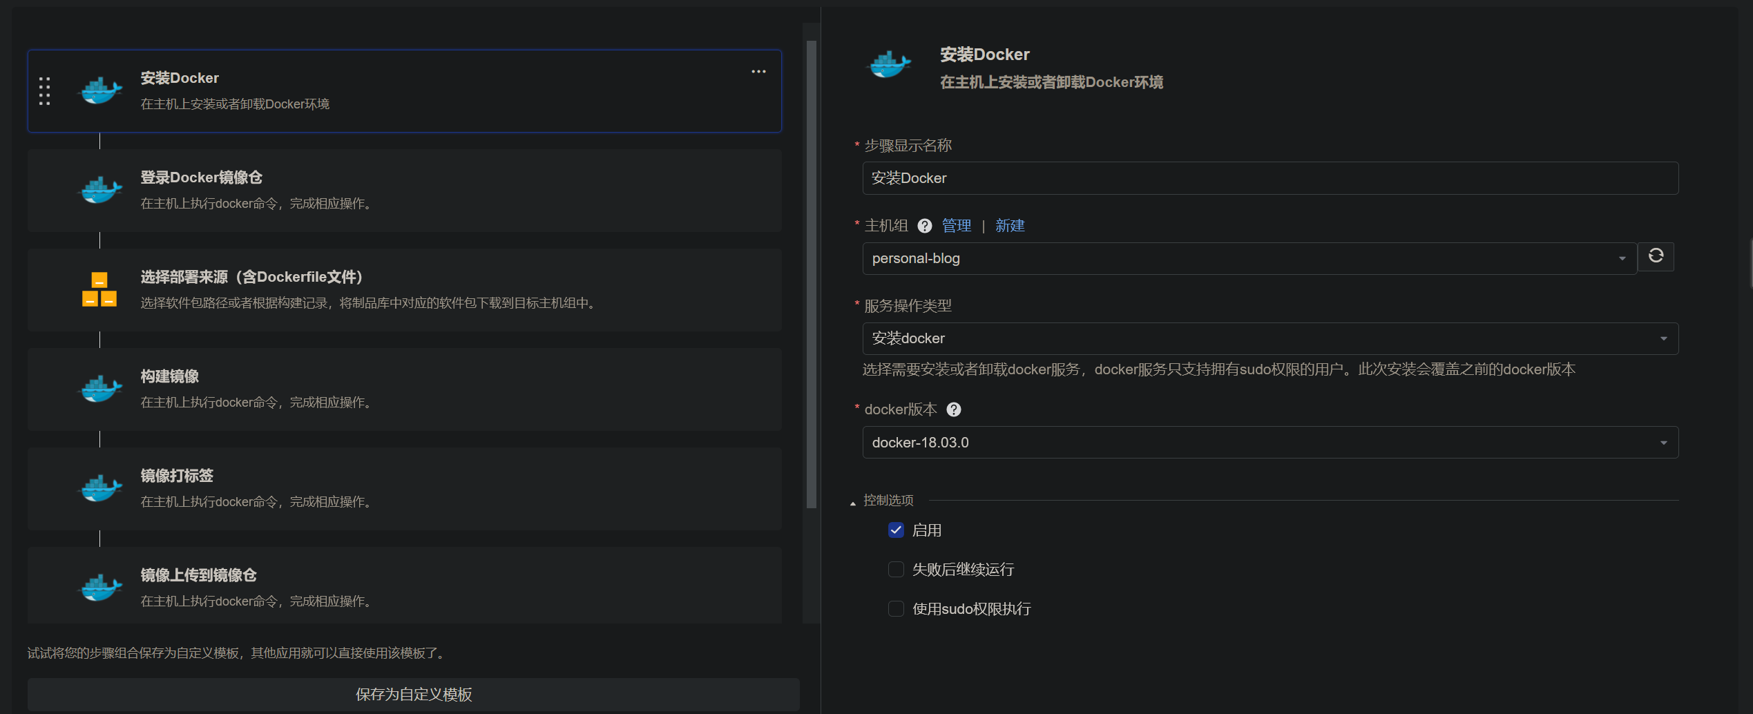Enable the 失败后继续运行 checkbox

(896, 569)
